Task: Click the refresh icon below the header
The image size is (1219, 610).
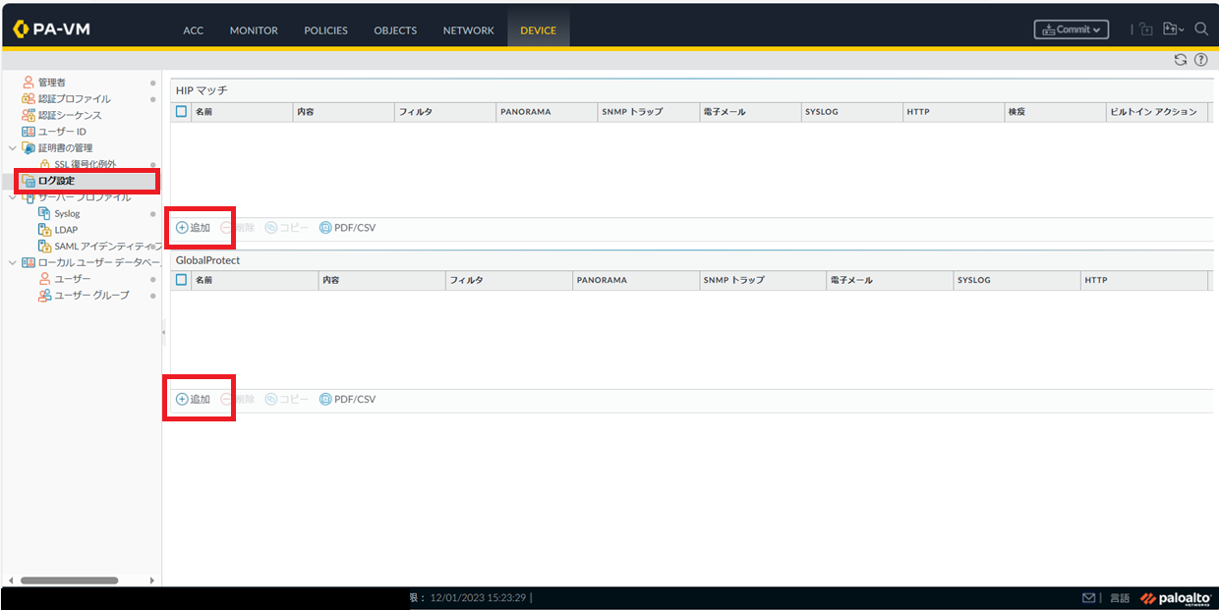Action: click(1181, 60)
